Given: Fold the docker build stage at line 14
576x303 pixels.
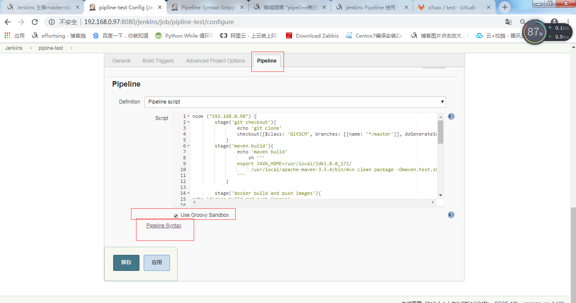Looking at the screenshot, I should point(189,193).
